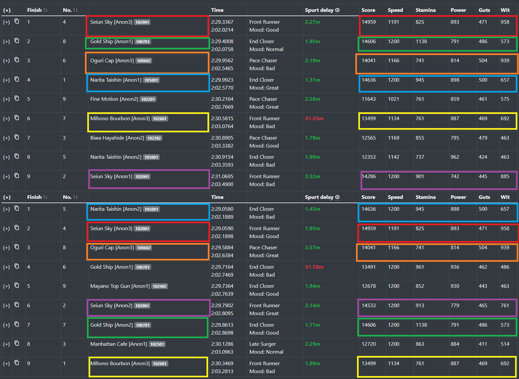Click the Stamina header in bottom table
The image size is (519, 379).
(x=425, y=197)
